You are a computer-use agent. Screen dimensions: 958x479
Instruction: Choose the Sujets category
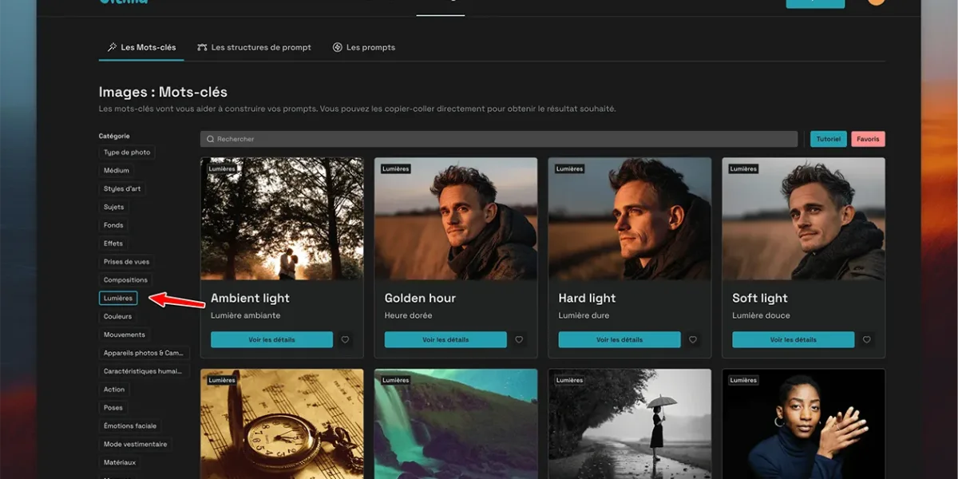(x=113, y=207)
